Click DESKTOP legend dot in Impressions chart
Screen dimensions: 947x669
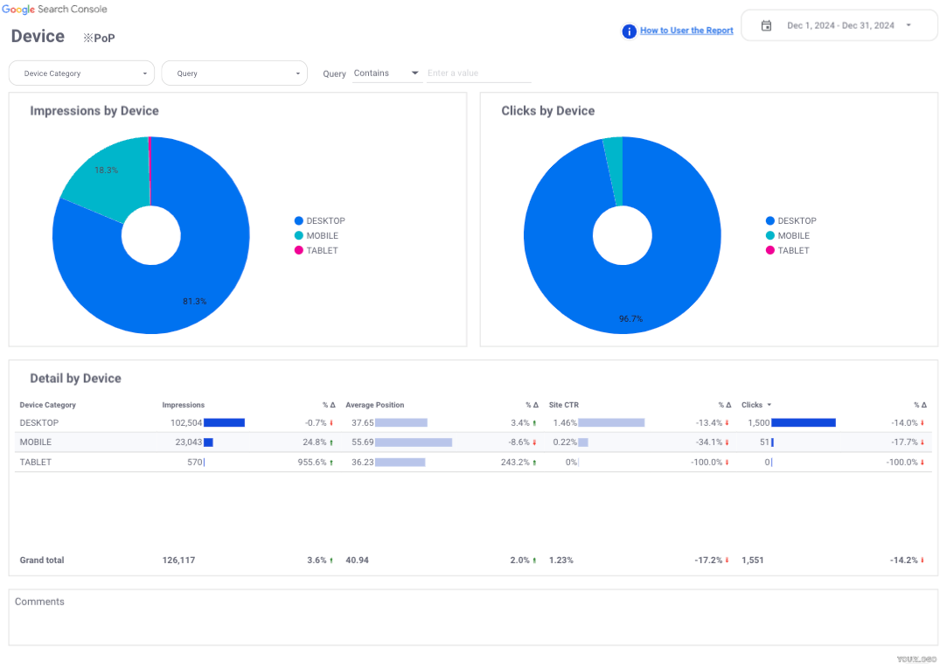[299, 221]
